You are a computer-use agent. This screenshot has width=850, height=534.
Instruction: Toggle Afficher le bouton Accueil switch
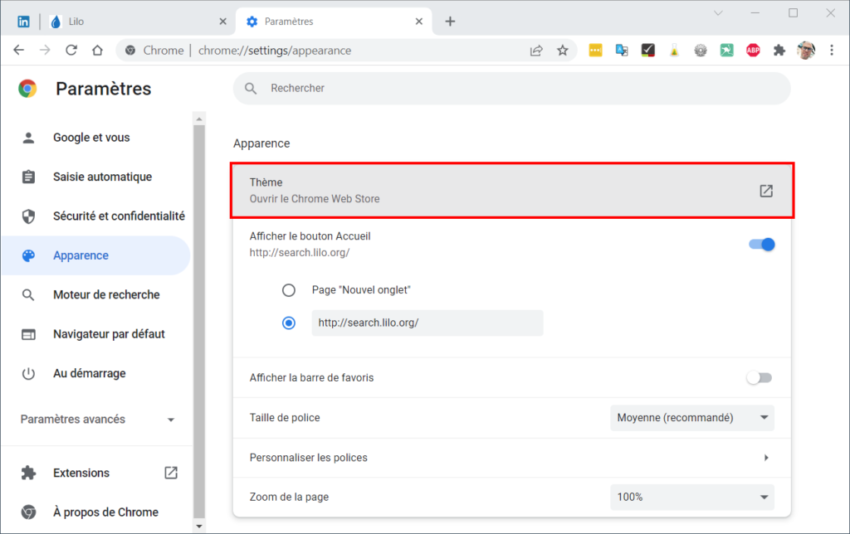[x=762, y=245]
